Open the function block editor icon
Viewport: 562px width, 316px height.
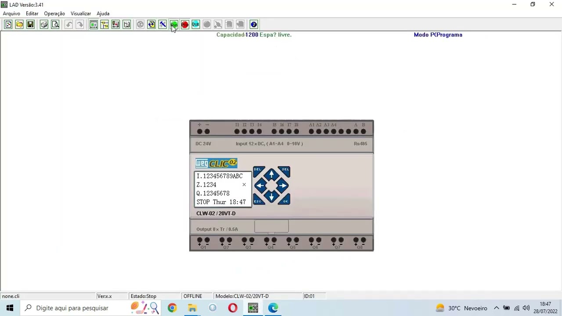coord(115,25)
